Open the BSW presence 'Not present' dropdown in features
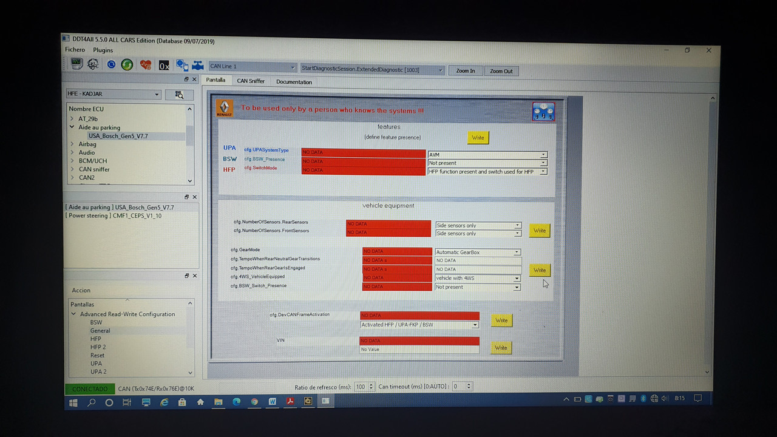Viewport: 777px width, 437px height. coord(487,163)
